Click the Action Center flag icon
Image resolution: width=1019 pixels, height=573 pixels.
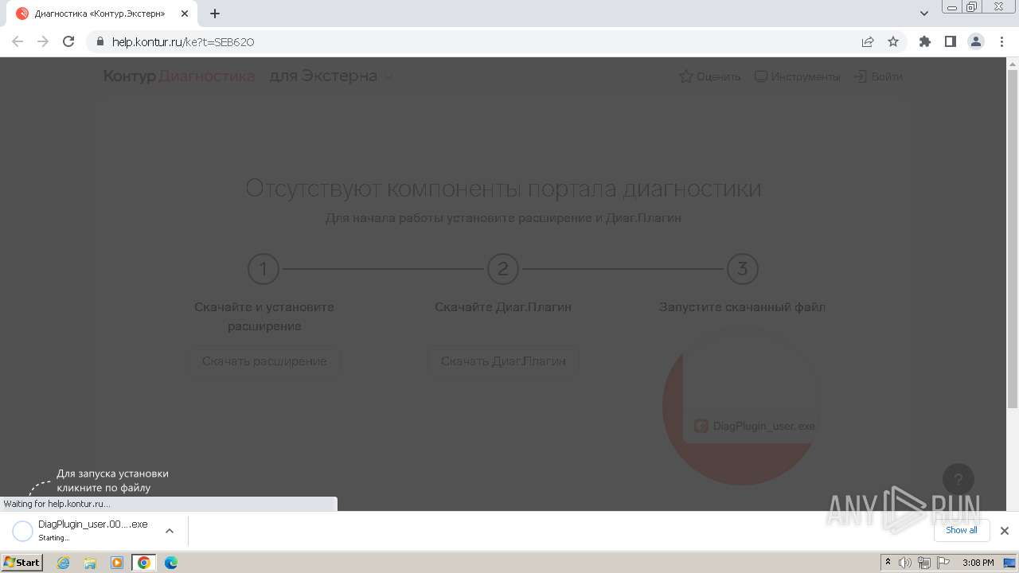pos(943,563)
